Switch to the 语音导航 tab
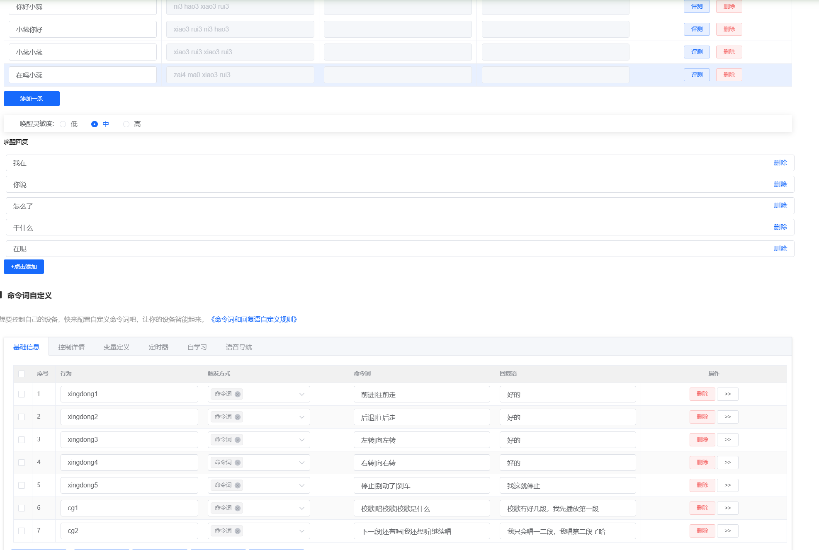This screenshot has width=819, height=550. (x=239, y=347)
